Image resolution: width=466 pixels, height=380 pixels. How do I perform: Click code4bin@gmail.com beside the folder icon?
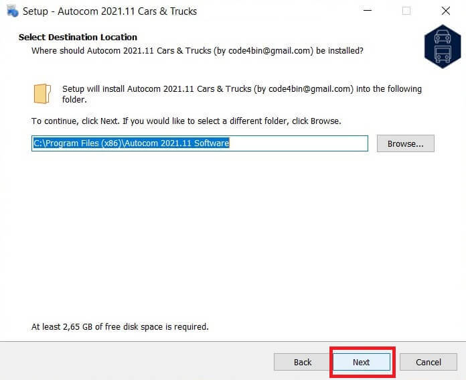pos(309,89)
